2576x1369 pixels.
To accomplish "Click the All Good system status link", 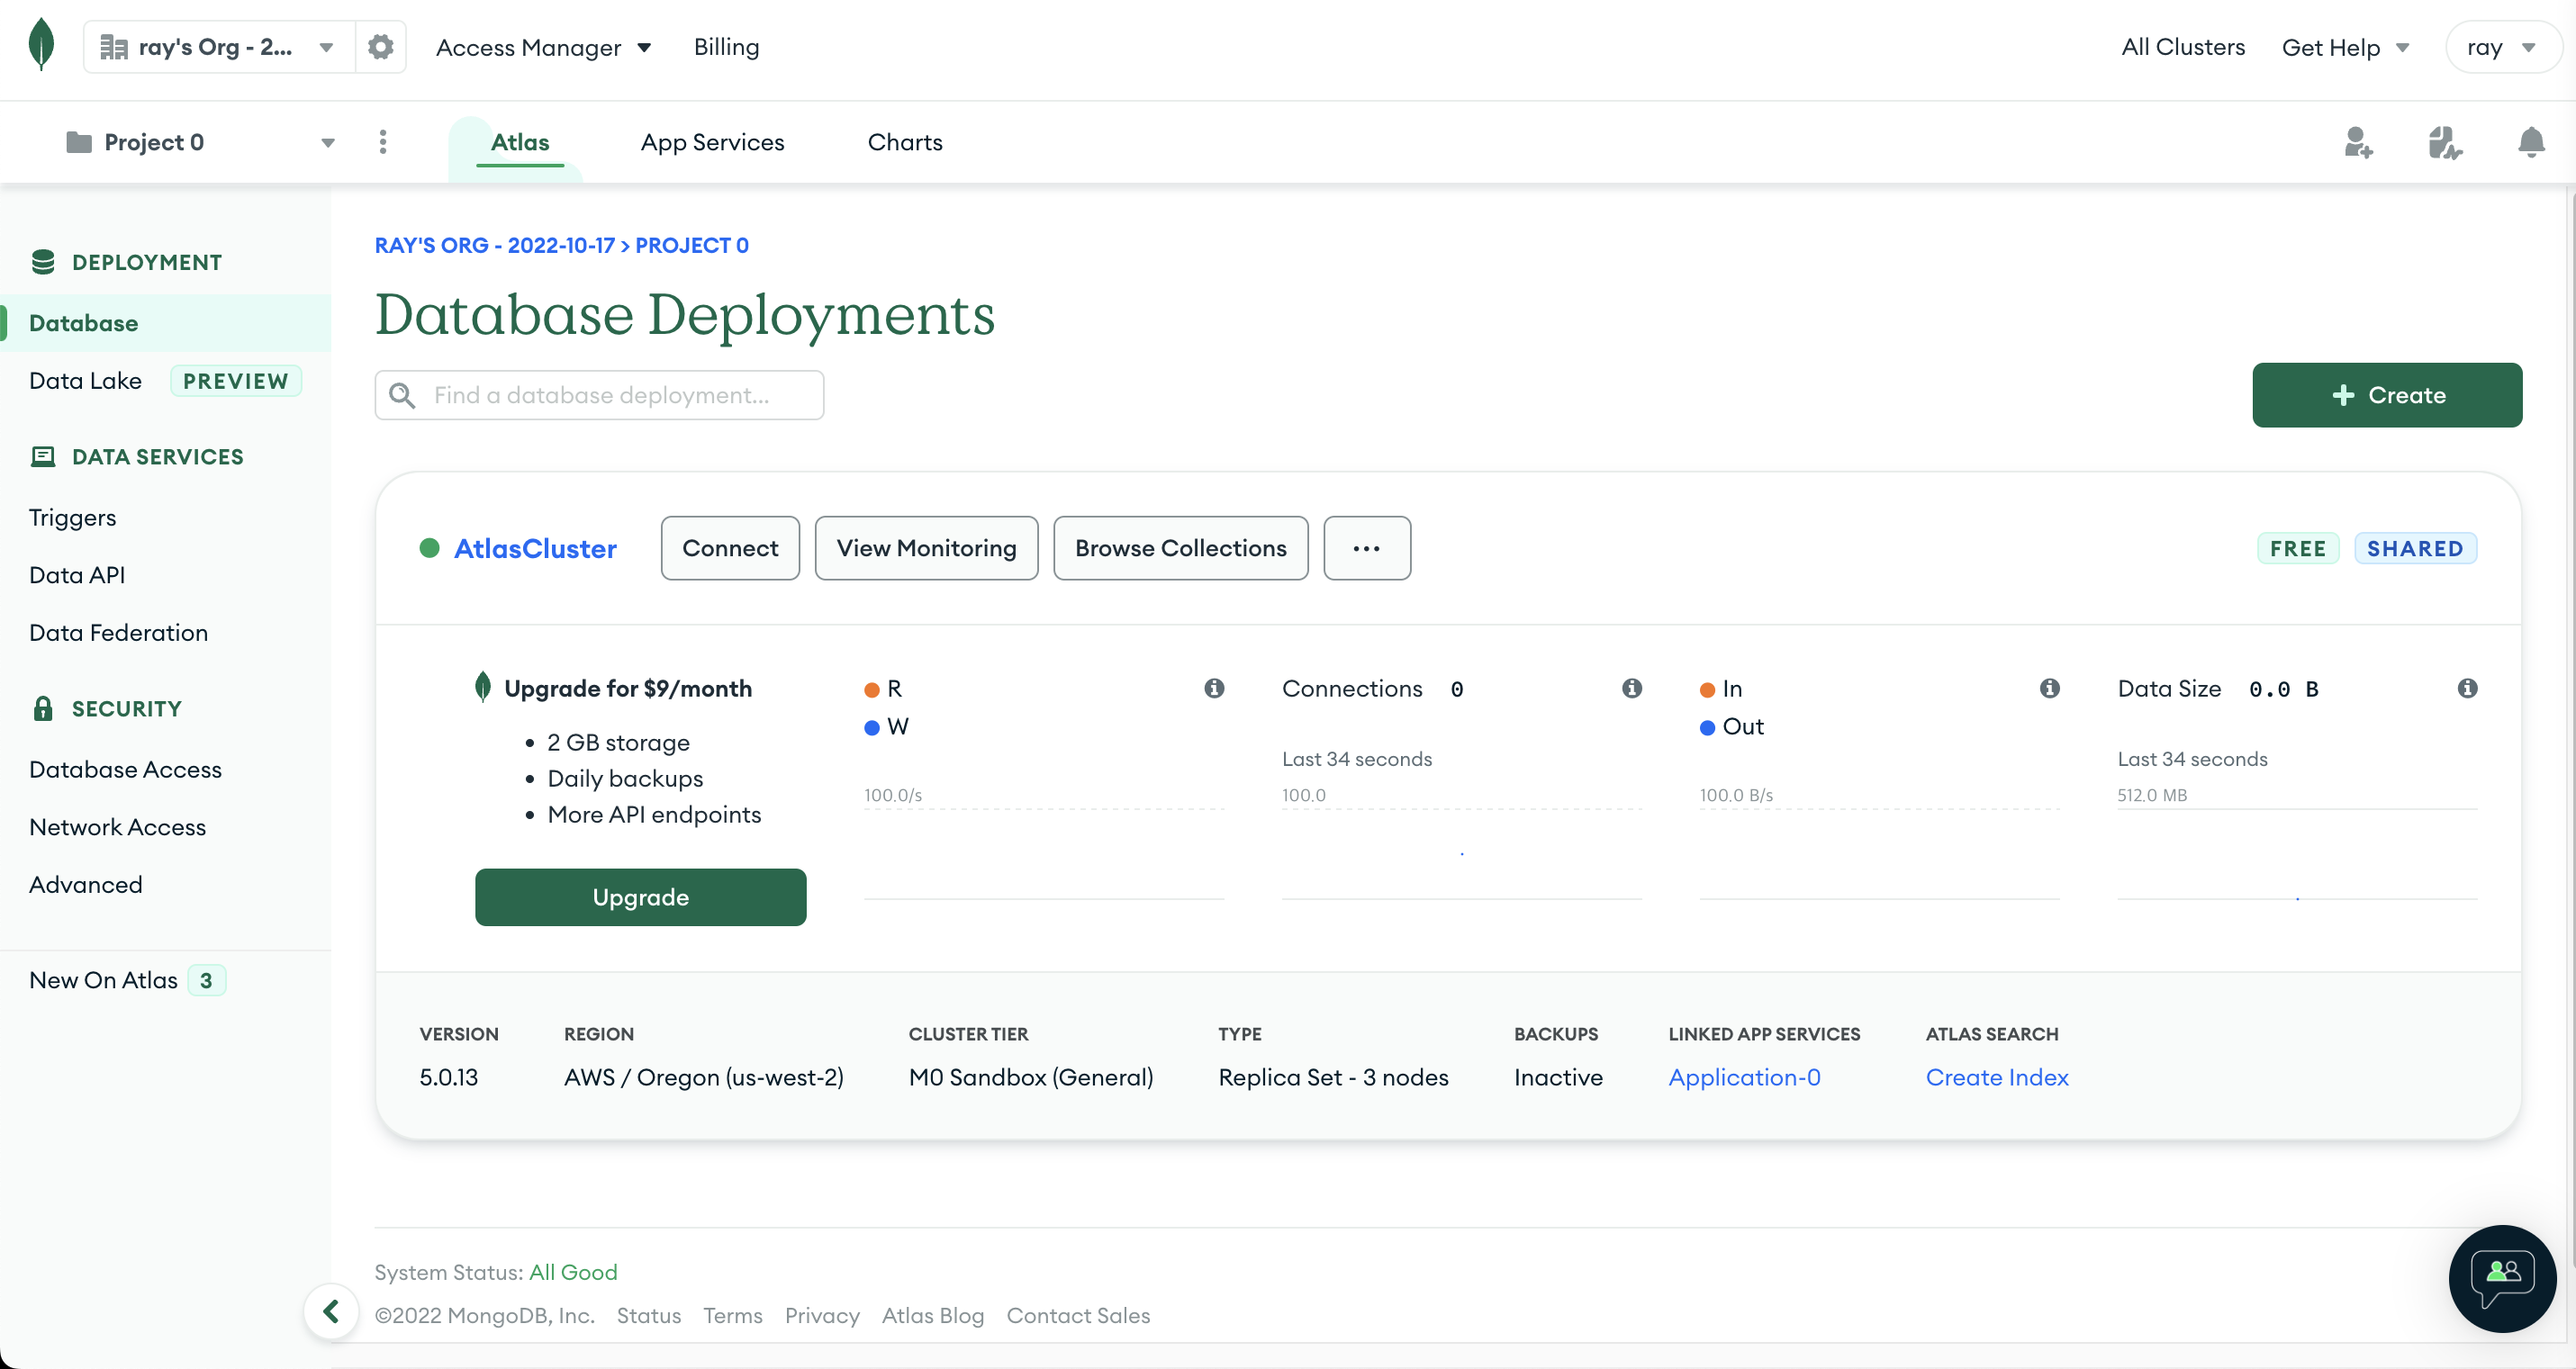I will point(573,1272).
